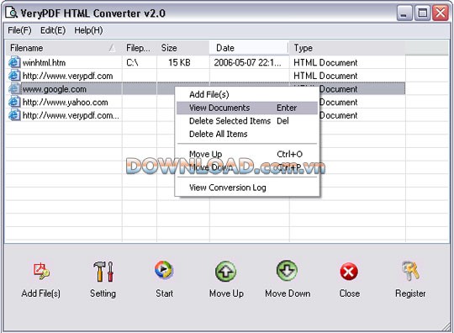Viewport: 454px width, 333px height.
Task: Click HTML Document type of winhtml.htm
Action: [x=325, y=62]
